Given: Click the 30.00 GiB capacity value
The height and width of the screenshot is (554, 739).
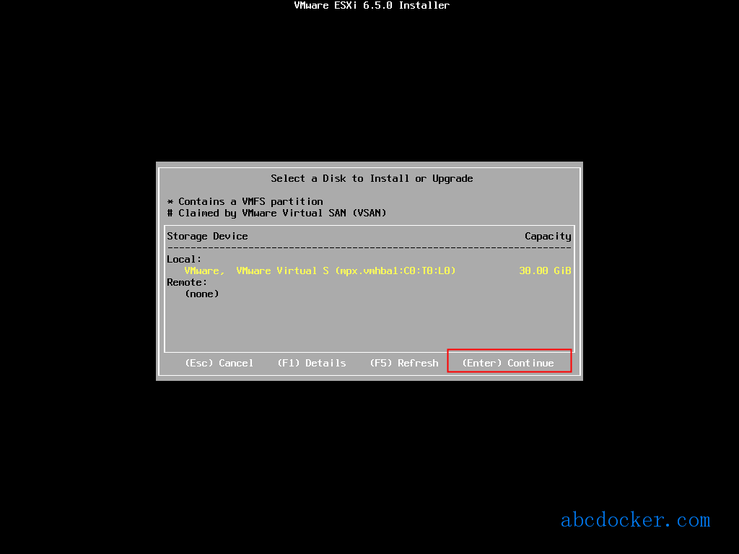Looking at the screenshot, I should pos(545,271).
